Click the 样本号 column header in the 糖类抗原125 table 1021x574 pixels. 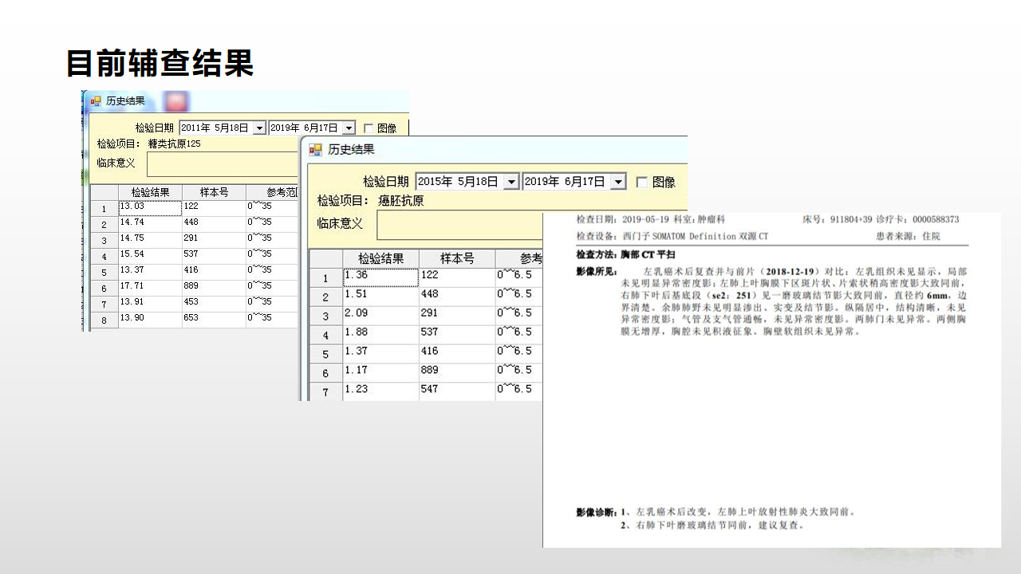(x=214, y=192)
